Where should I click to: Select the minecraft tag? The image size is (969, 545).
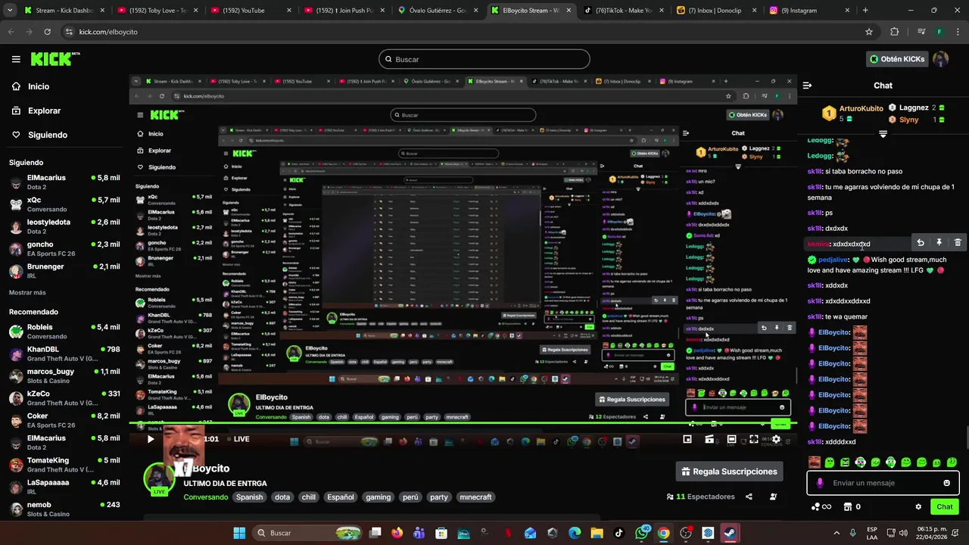point(475,497)
